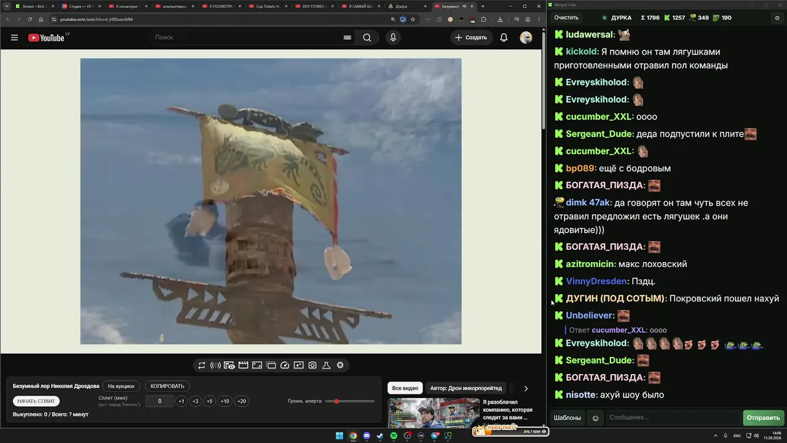The height and width of the screenshot is (443, 787).
Task: Bookmark this page with the star icon
Action: [413, 19]
